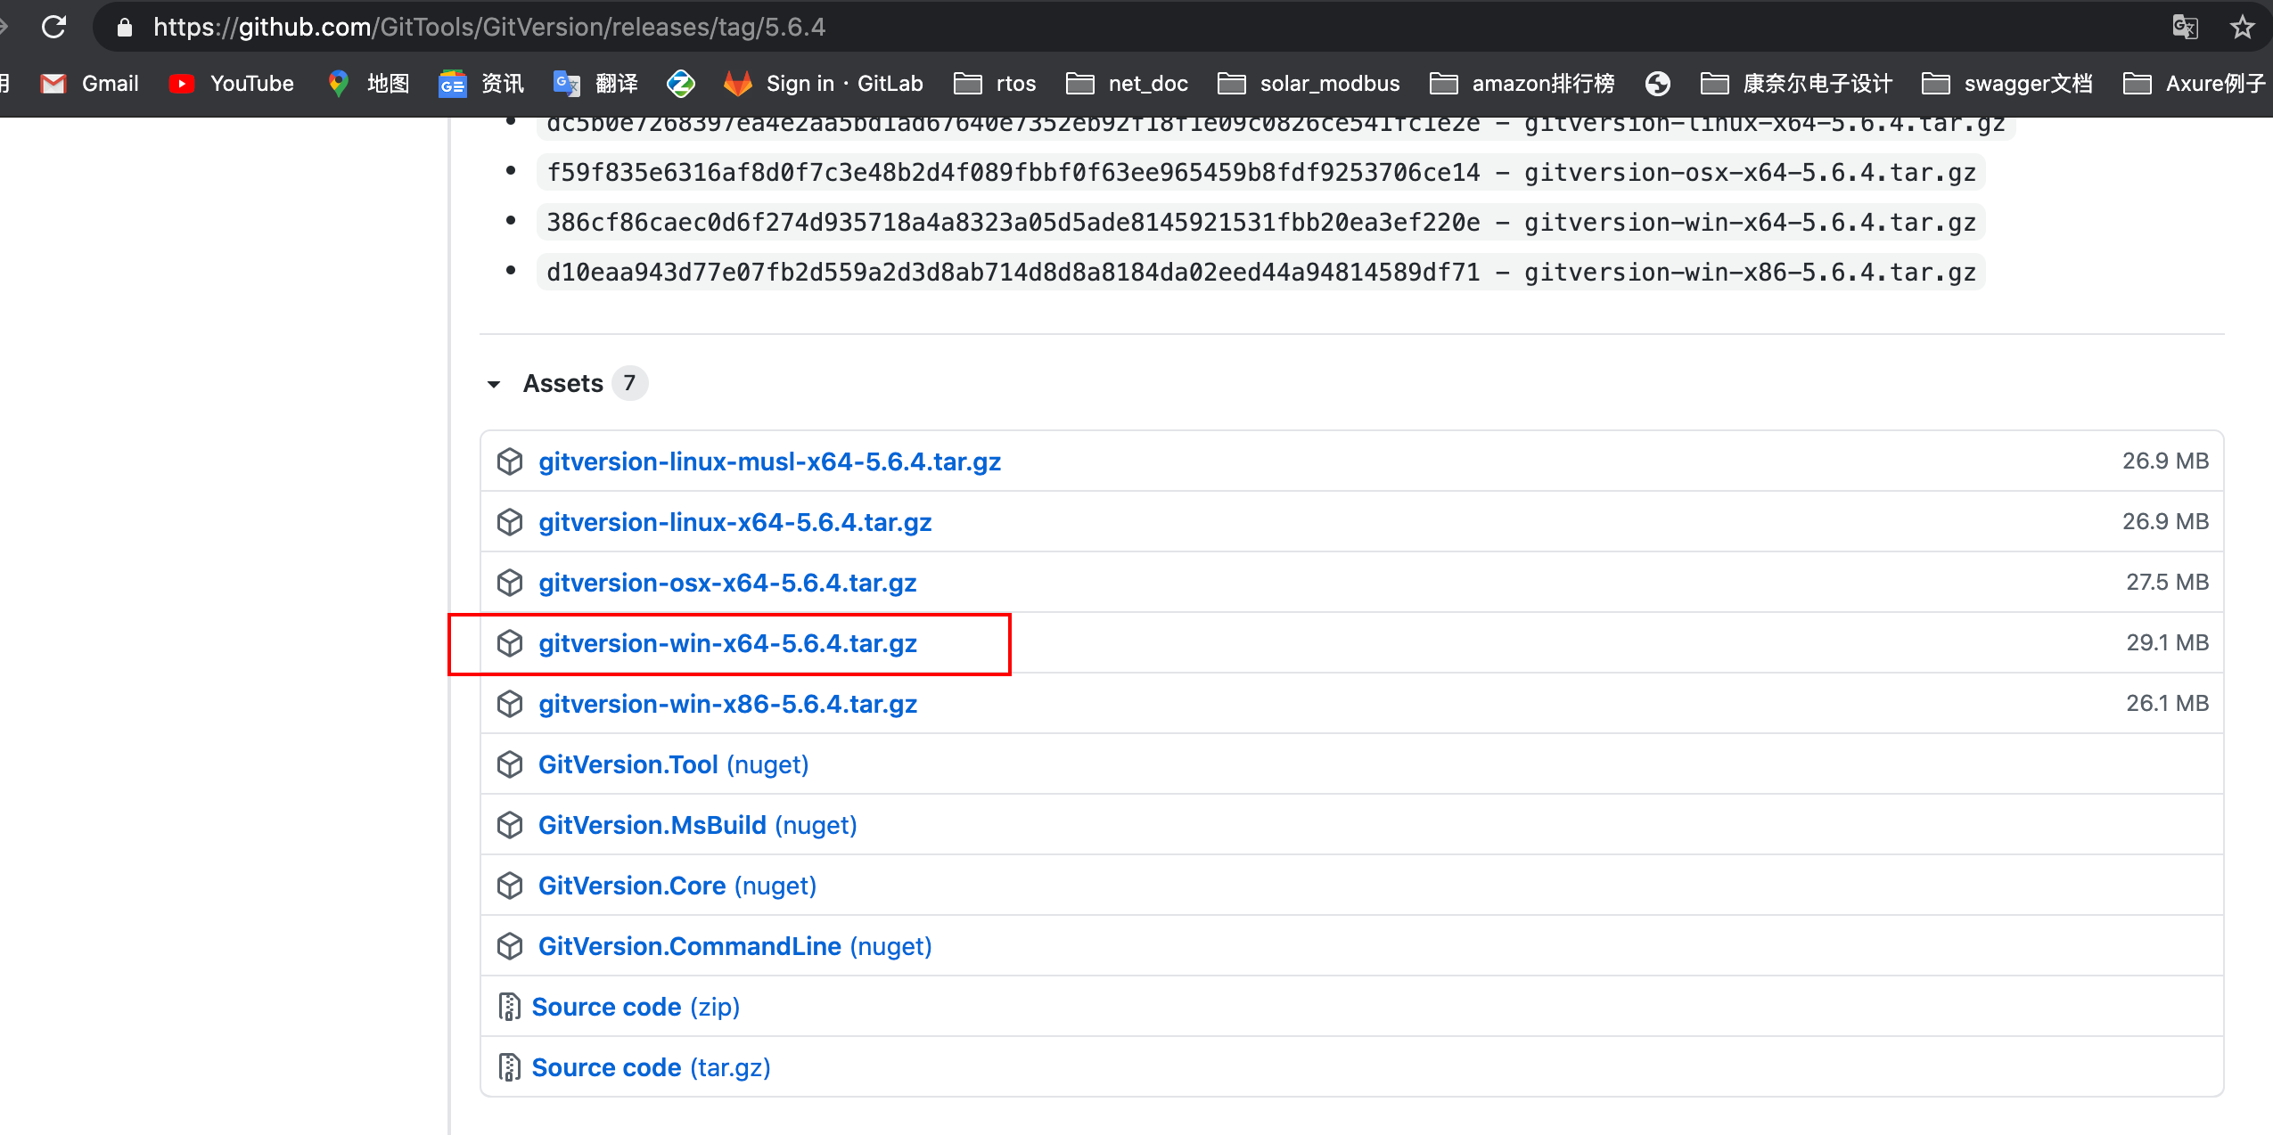Open the Sign in · GitLab bookmark
The width and height of the screenshot is (2273, 1135).
(x=823, y=84)
